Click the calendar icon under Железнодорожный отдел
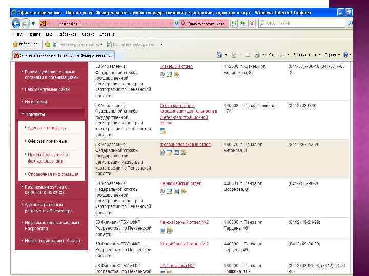 [169, 153]
